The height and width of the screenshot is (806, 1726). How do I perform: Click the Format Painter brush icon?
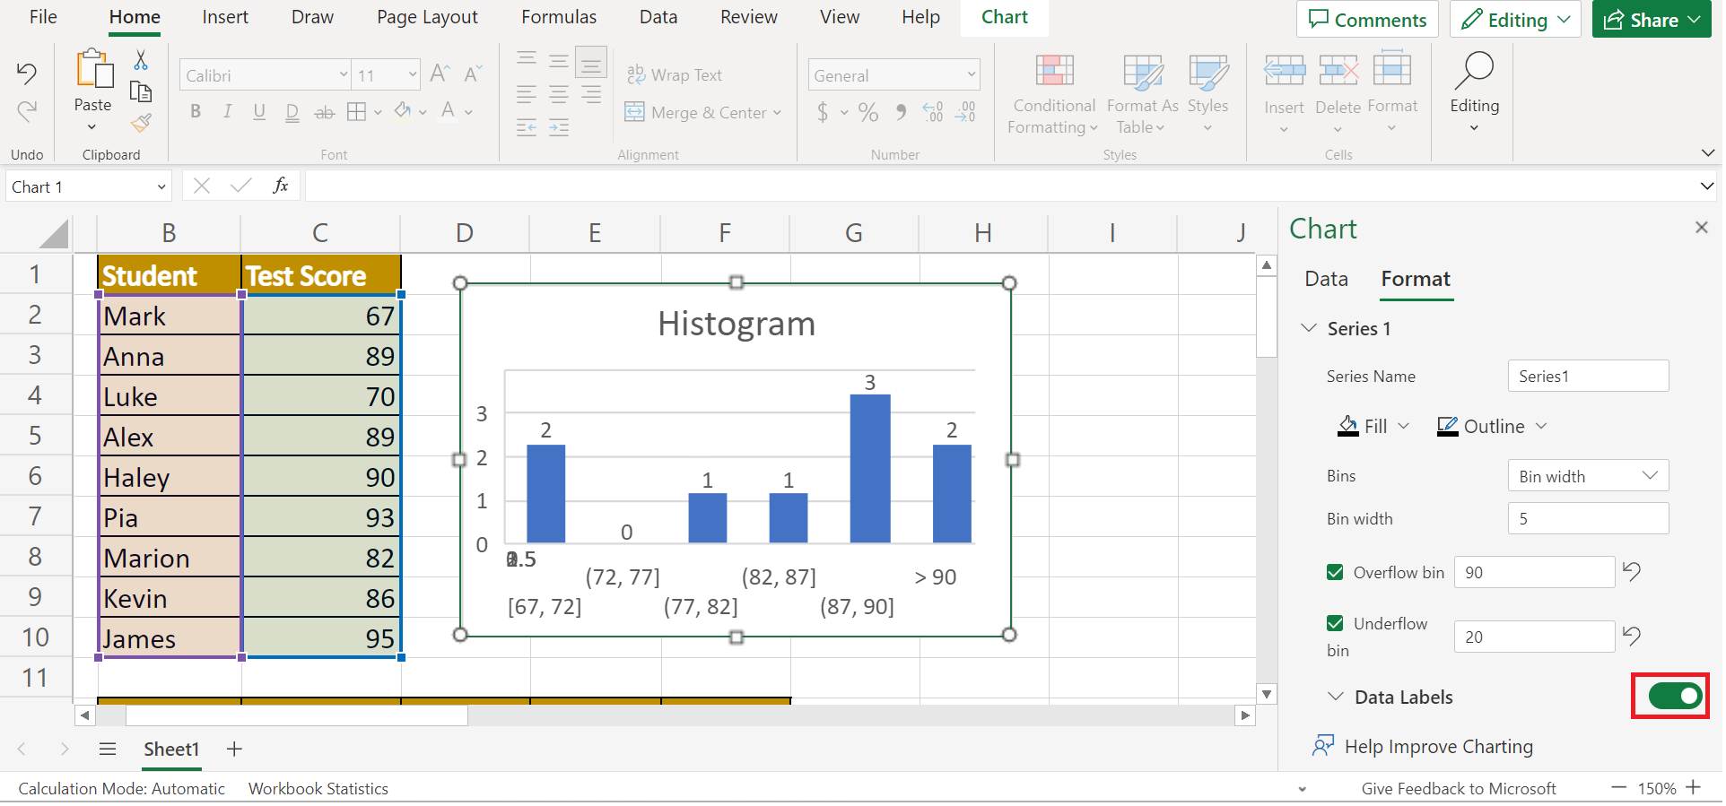click(141, 123)
